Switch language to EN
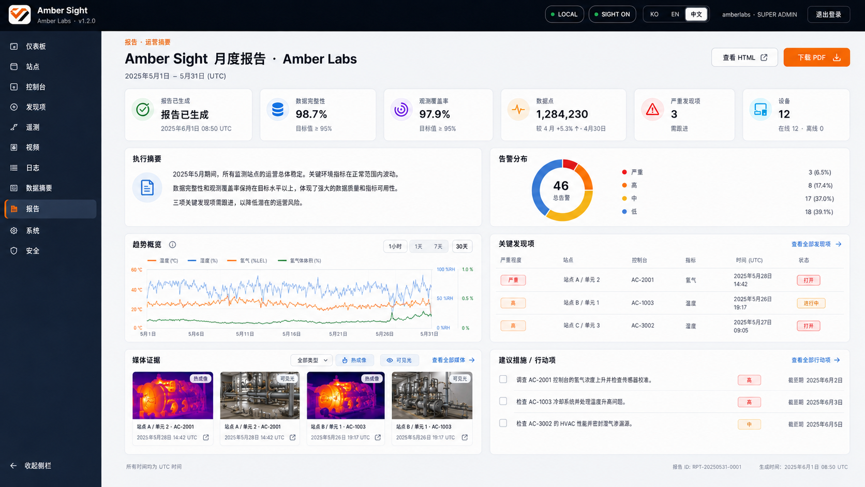Image resolution: width=865 pixels, height=487 pixels. click(675, 14)
